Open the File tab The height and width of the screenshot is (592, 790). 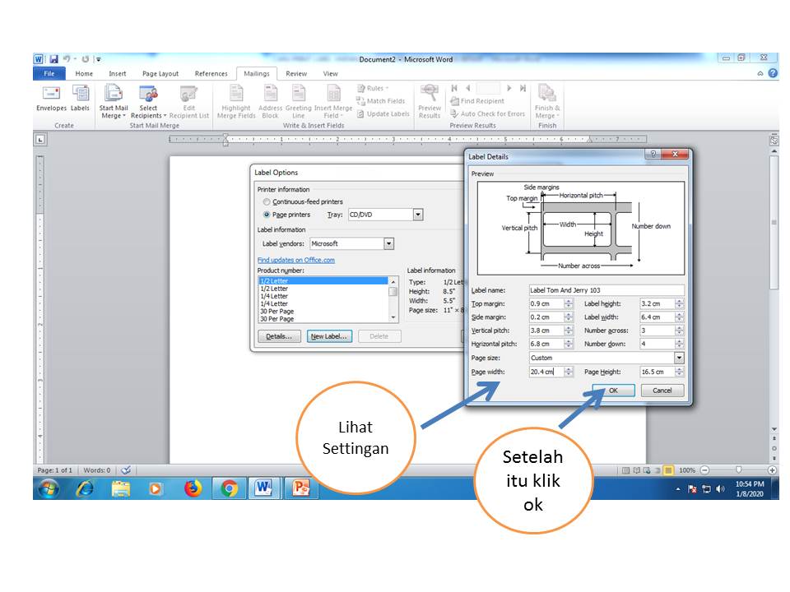pyautogui.click(x=49, y=73)
